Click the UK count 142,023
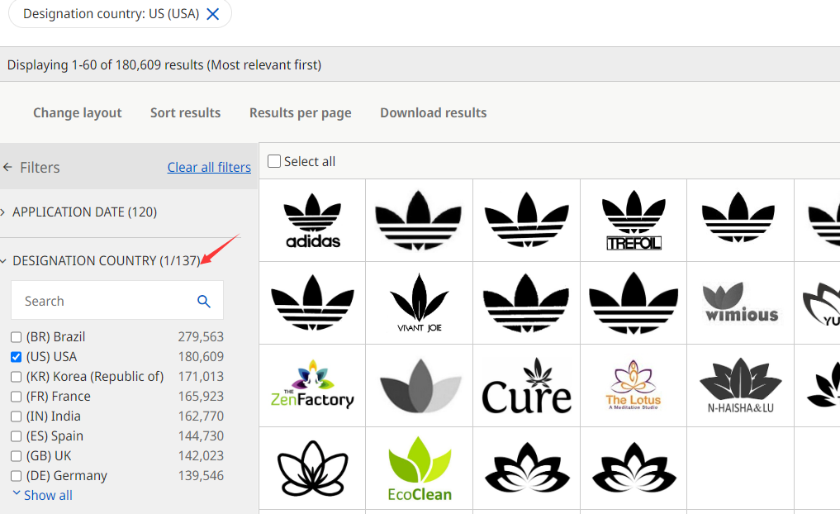 coord(201,456)
